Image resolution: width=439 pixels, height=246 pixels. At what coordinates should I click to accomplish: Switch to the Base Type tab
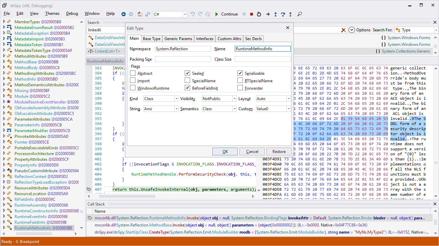pyautogui.click(x=152, y=39)
